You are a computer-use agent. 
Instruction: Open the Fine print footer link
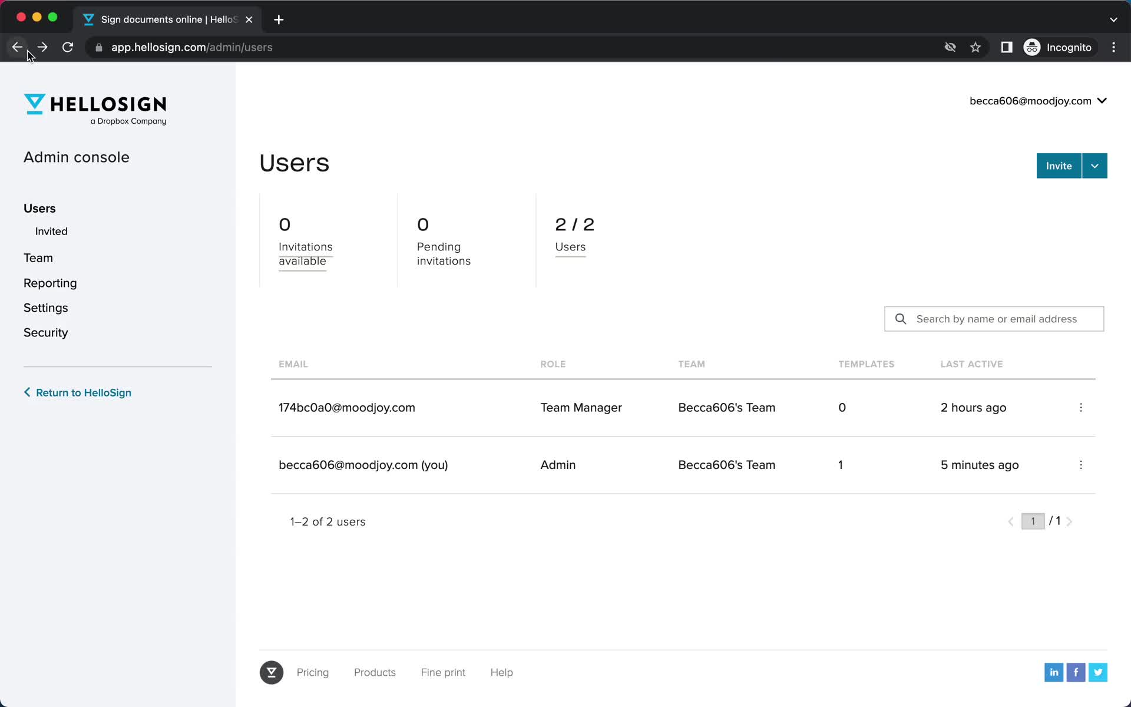tap(443, 672)
